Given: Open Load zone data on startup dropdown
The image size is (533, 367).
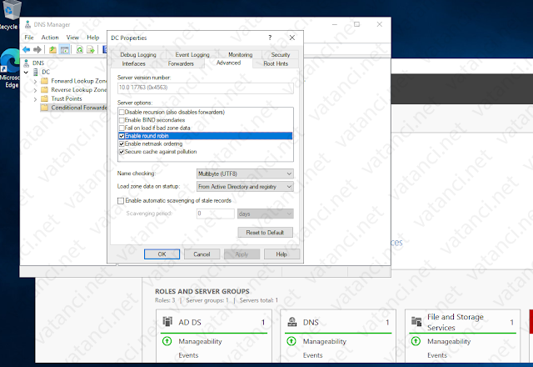Looking at the screenshot, I should pyautogui.click(x=245, y=187).
